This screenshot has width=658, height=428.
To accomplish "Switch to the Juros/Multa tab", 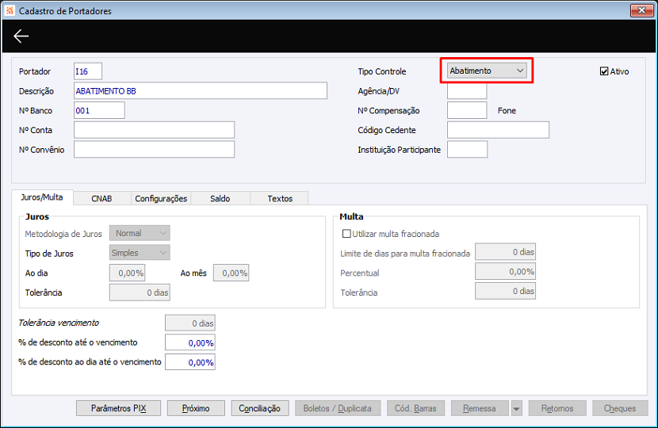I will (x=42, y=197).
